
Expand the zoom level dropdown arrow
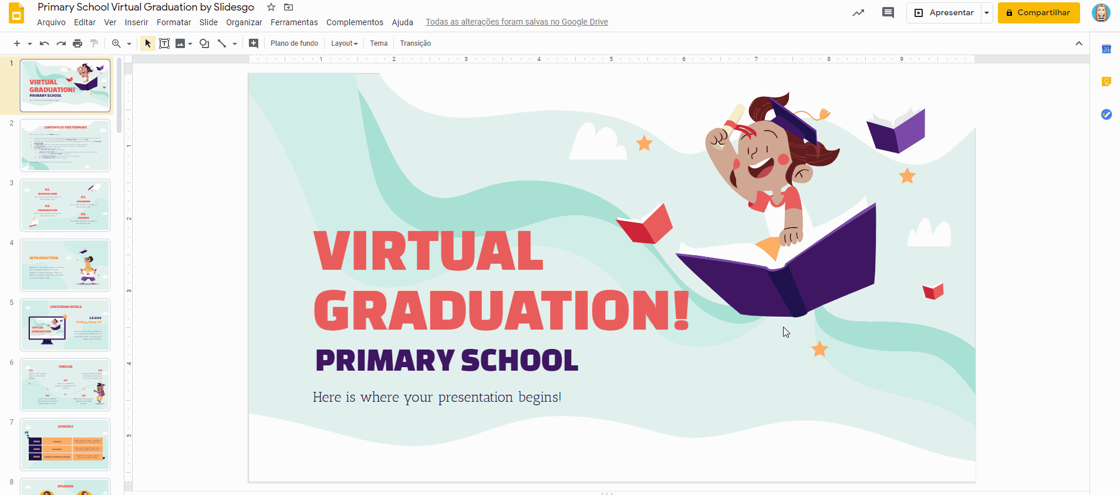[129, 43]
